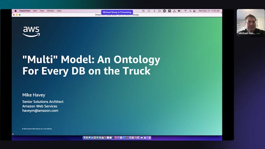This screenshot has height=149, width=265.
Task: Click the battery status icon
Action: click(x=180, y=11)
